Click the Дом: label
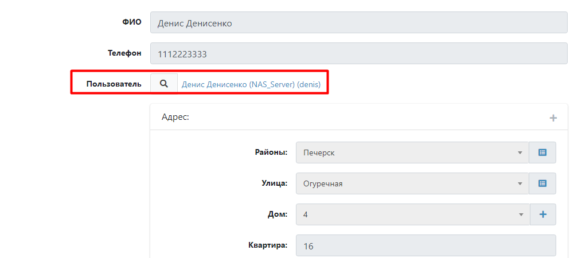This screenshot has height=258, width=578. pyautogui.click(x=277, y=214)
